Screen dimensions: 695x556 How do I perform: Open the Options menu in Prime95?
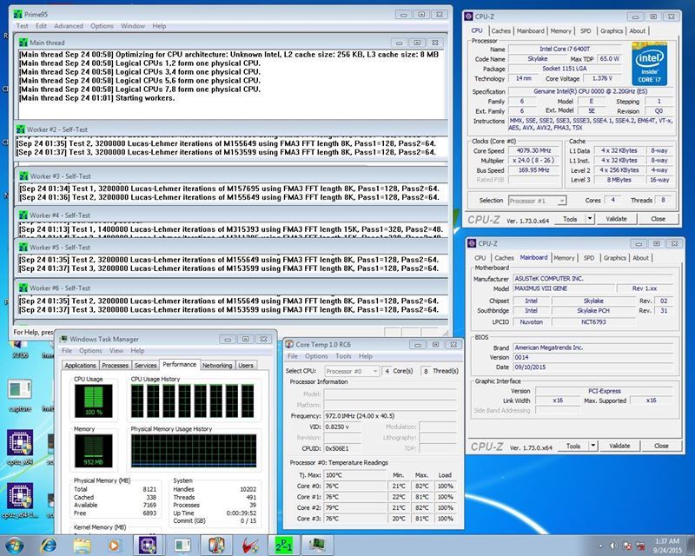[x=103, y=26]
